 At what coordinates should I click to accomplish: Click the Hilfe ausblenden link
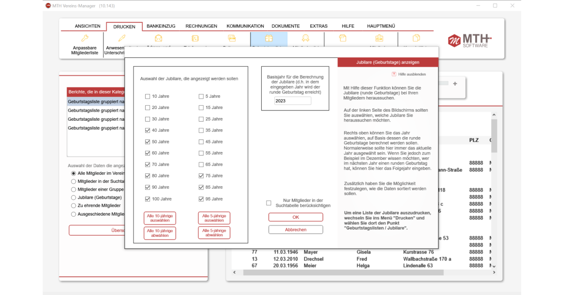click(412, 74)
